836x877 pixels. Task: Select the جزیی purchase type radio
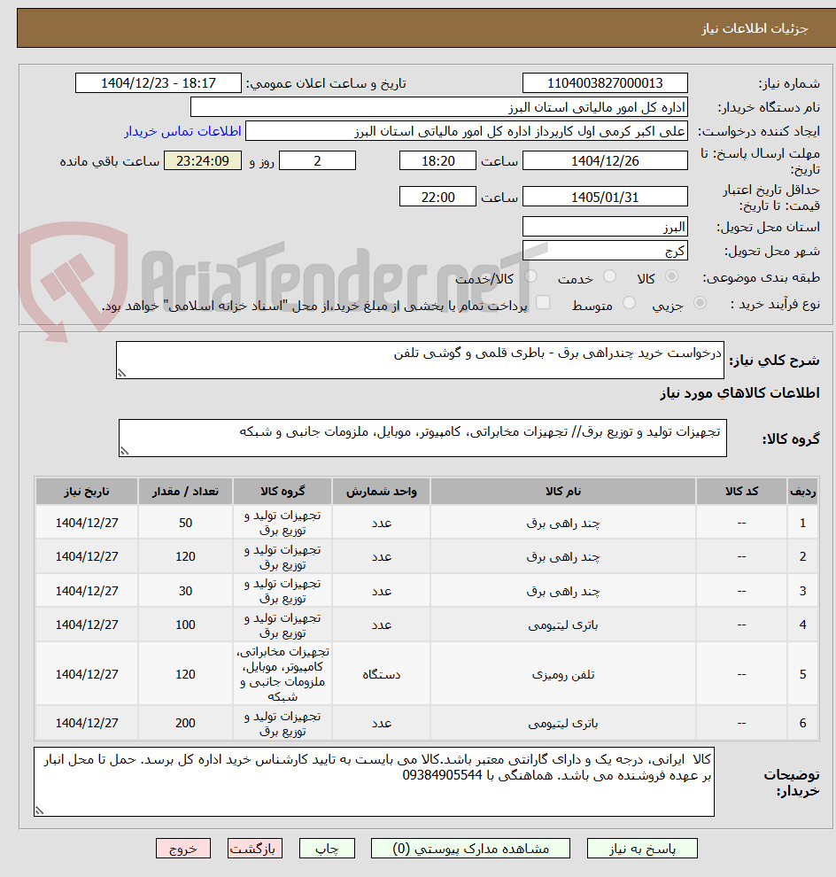pos(700,304)
